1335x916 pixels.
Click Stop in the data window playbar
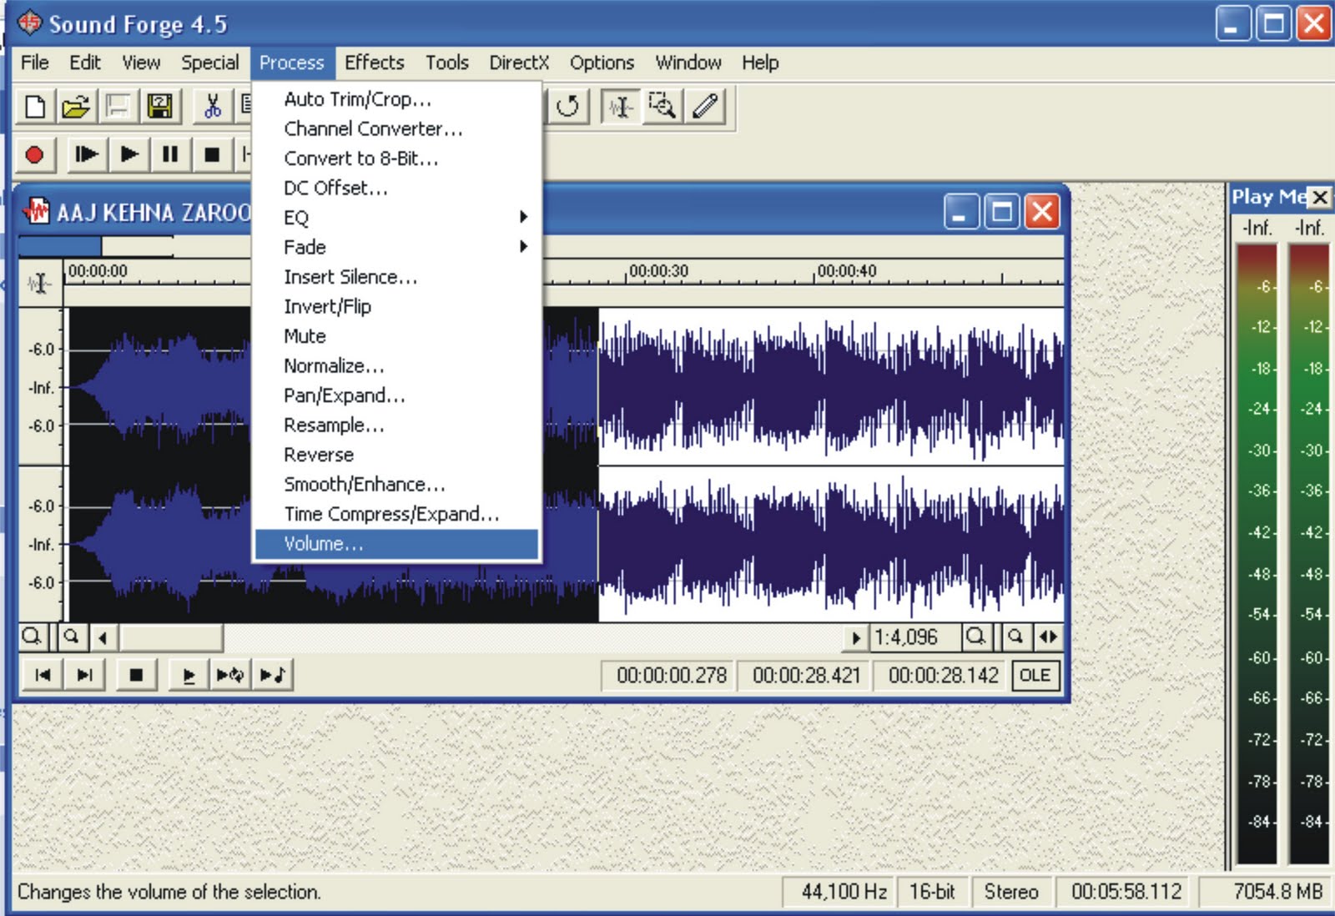pos(136,675)
